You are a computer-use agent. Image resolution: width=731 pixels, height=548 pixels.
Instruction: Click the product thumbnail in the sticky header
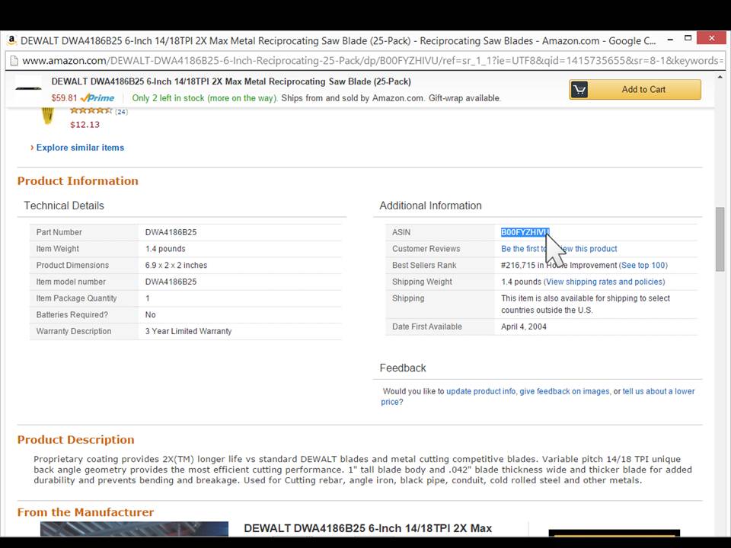point(28,88)
